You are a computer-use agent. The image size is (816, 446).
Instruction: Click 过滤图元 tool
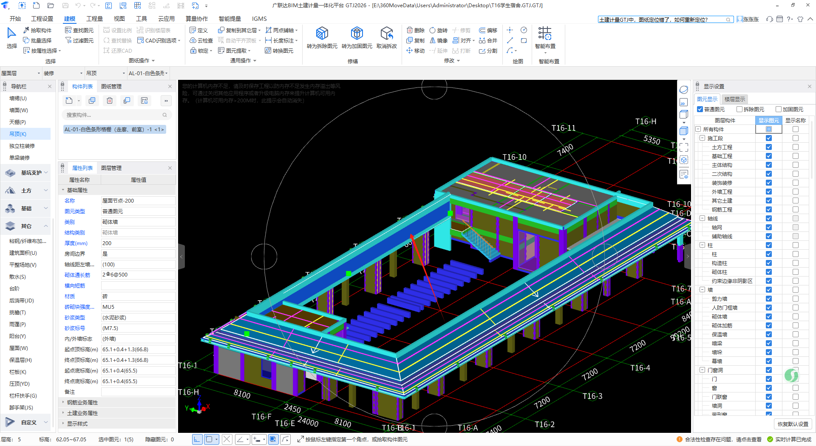[x=79, y=40]
